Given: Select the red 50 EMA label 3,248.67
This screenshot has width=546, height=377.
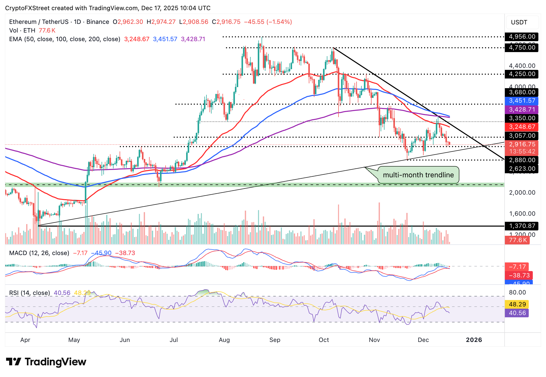Looking at the screenshot, I should (522, 127).
